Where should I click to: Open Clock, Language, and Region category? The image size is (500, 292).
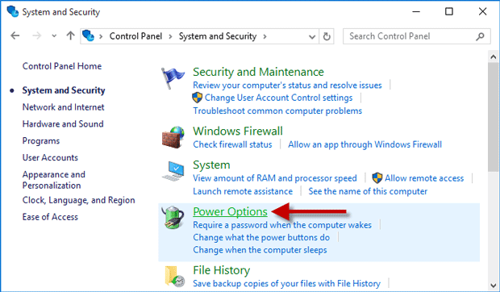[x=78, y=200]
